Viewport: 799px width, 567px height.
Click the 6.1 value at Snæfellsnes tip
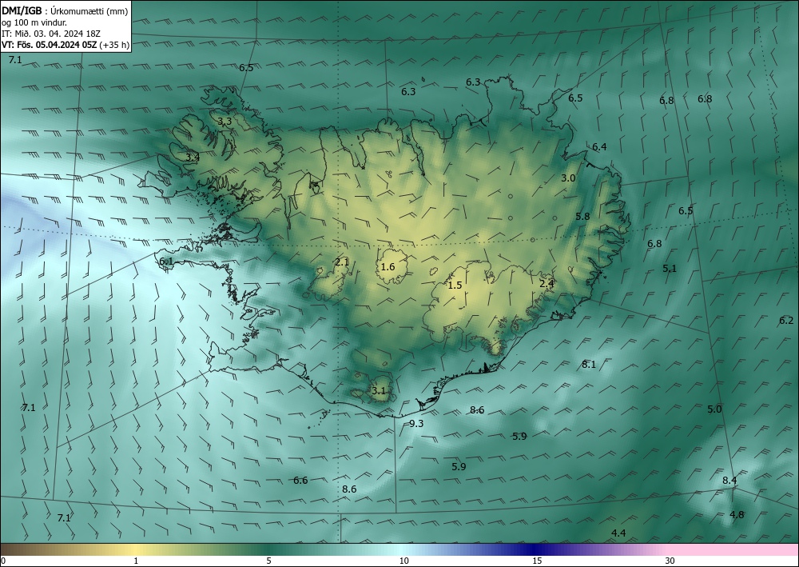[167, 262]
